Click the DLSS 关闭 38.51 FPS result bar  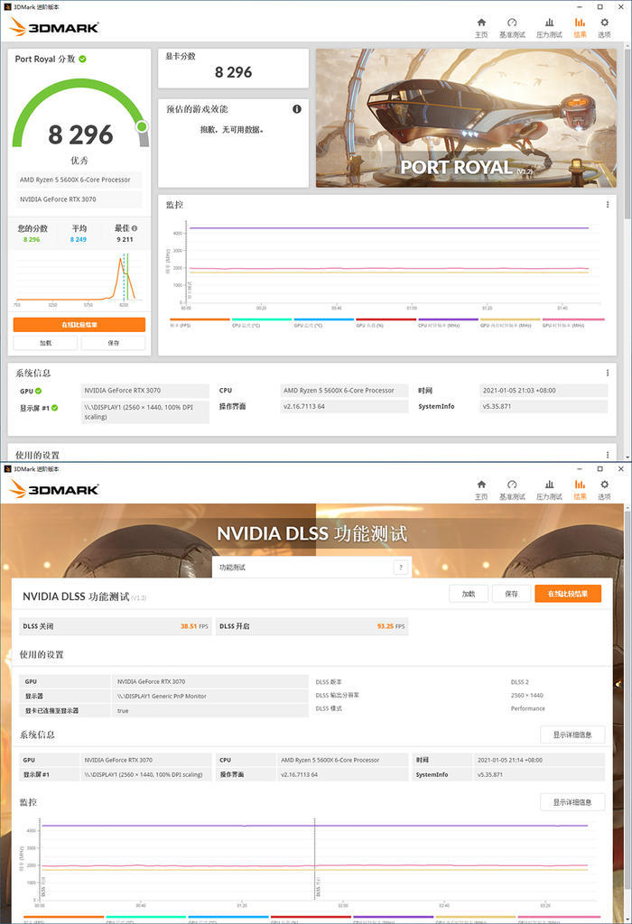tap(116, 626)
